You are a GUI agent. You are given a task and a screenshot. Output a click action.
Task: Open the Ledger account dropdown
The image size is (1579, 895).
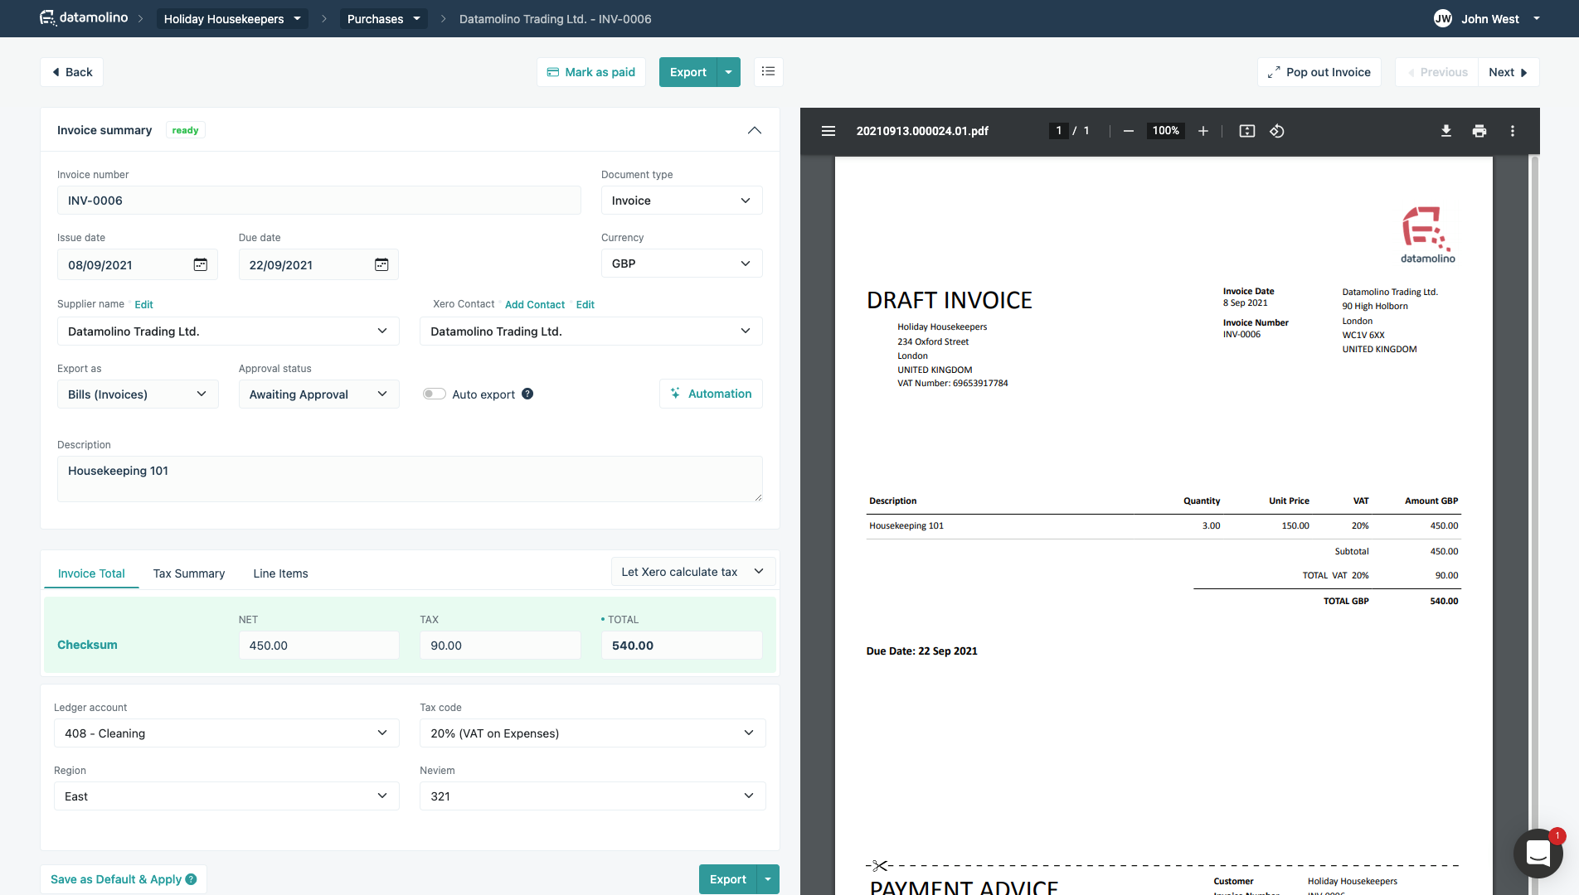point(226,733)
